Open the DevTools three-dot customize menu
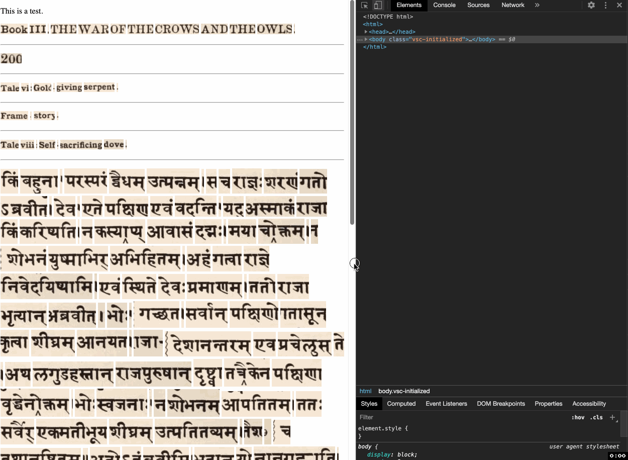Image resolution: width=628 pixels, height=460 pixels. click(605, 5)
